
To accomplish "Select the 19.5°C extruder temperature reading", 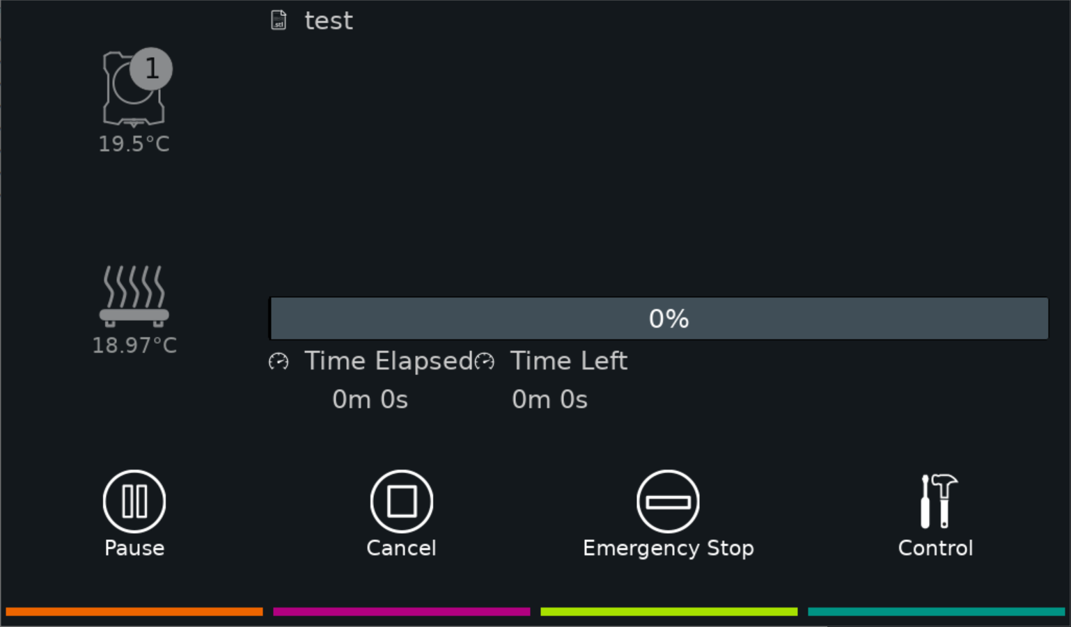I will click(134, 144).
